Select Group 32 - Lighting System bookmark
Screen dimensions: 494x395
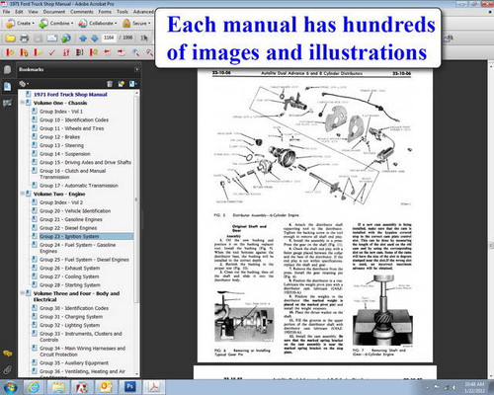click(69, 325)
